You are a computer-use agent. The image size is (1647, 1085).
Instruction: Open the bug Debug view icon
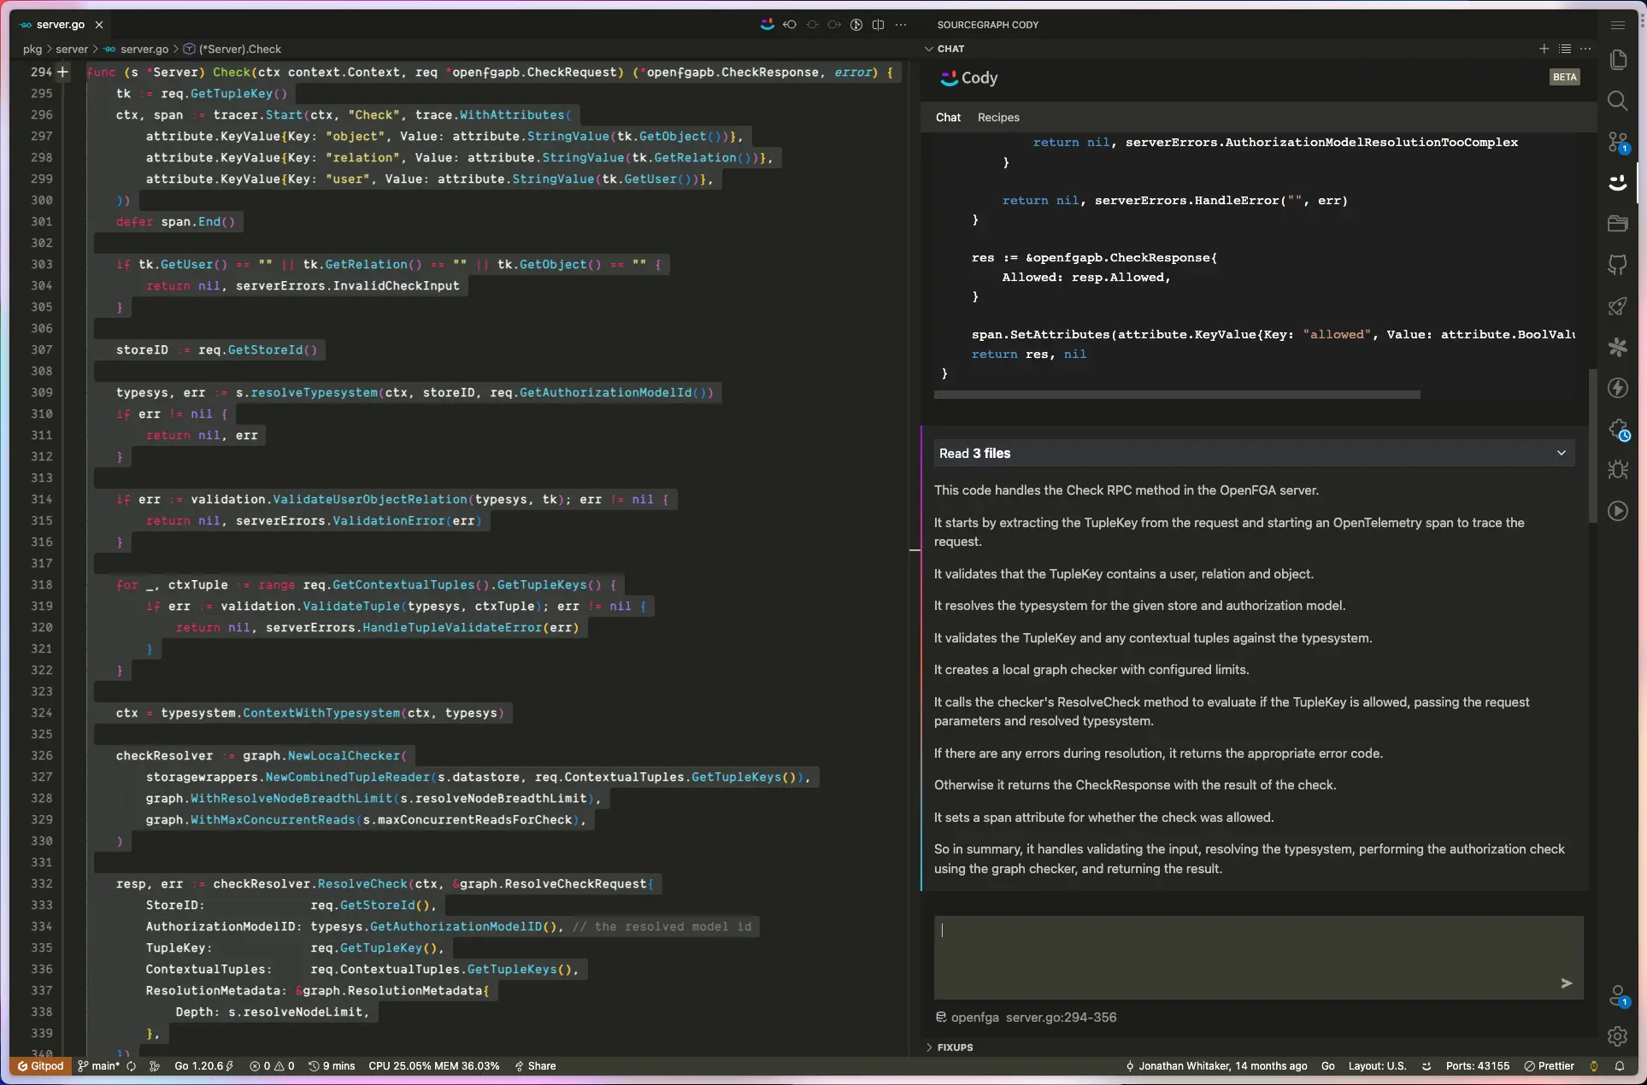1617,470
